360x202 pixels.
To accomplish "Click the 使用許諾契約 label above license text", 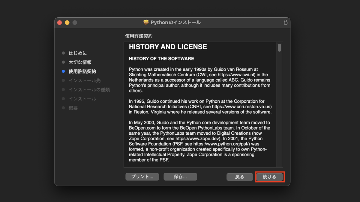I will click(x=139, y=36).
